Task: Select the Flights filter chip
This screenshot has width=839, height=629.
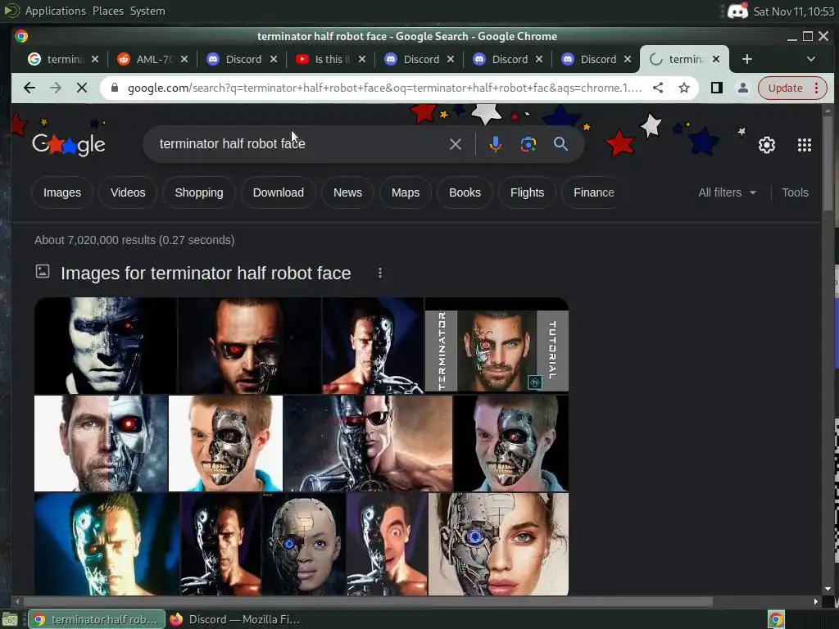Action: (527, 192)
